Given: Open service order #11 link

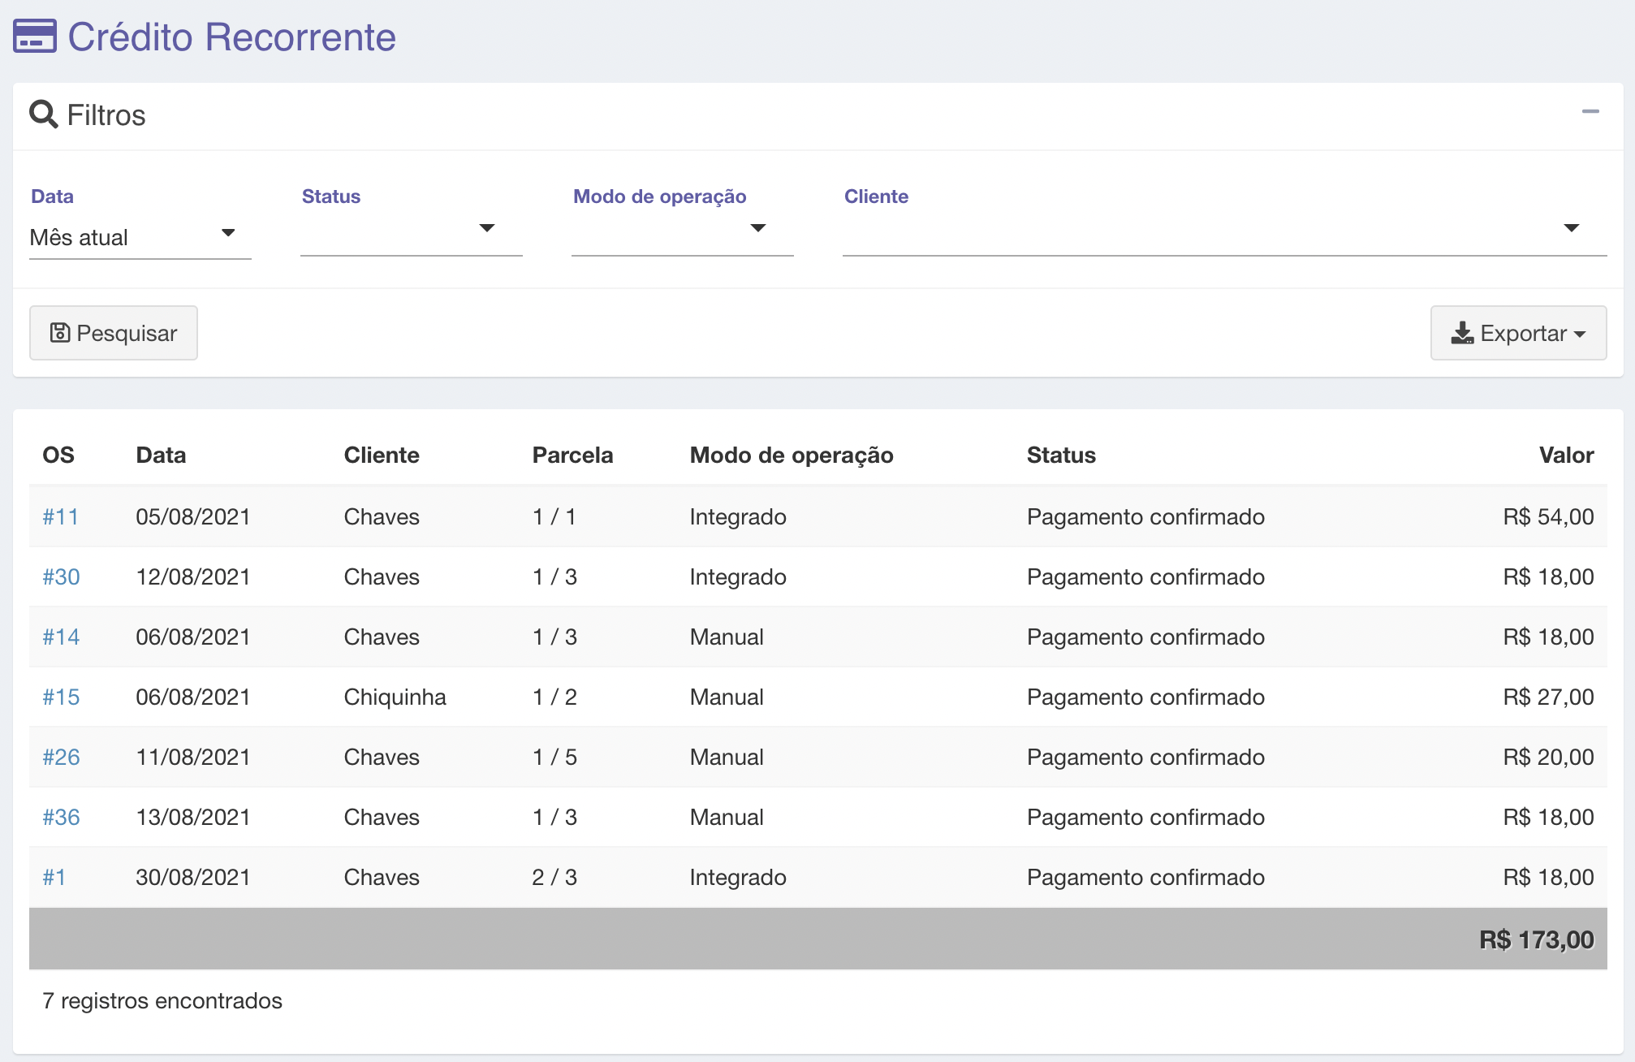Looking at the screenshot, I should coord(60,516).
